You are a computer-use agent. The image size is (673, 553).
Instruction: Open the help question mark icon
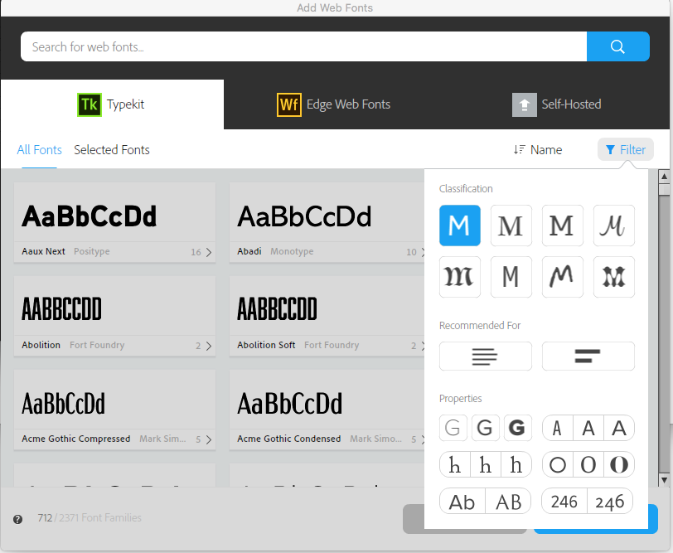tap(17, 520)
